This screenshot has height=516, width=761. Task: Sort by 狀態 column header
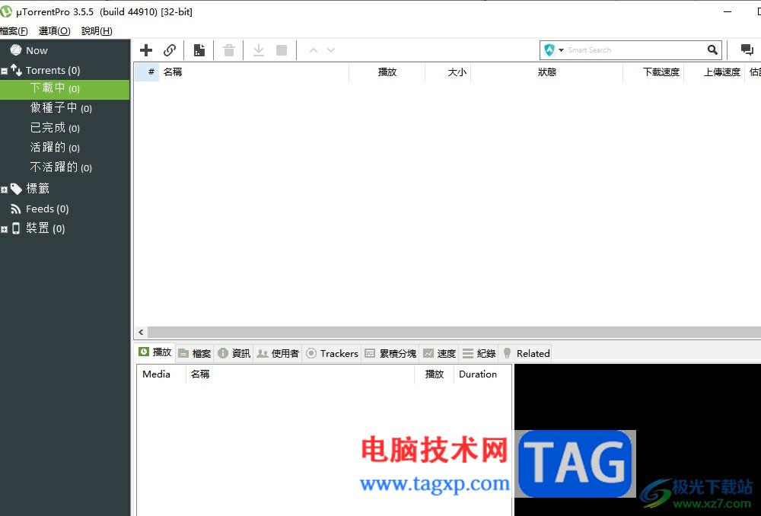pos(546,72)
